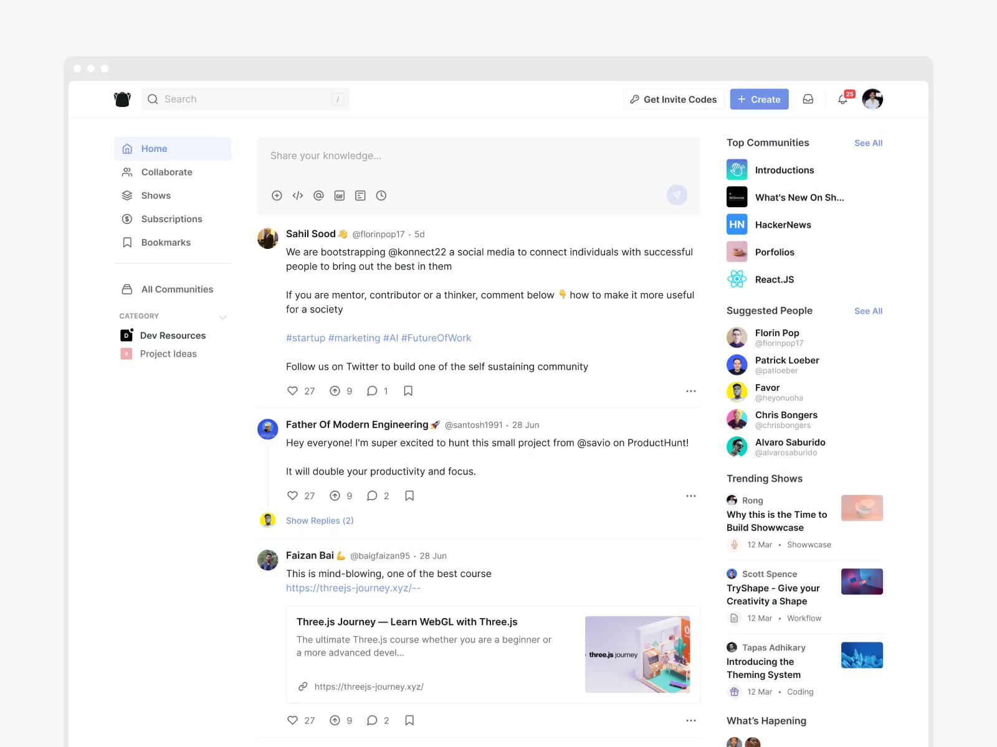Screen dimensions: 997x747
Task: Click the code snippet icon in composer
Action: (298, 195)
